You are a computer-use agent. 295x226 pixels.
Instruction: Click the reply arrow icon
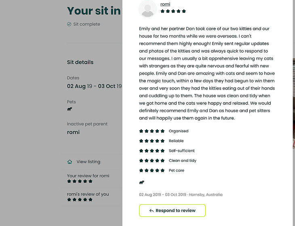pyautogui.click(x=151, y=211)
